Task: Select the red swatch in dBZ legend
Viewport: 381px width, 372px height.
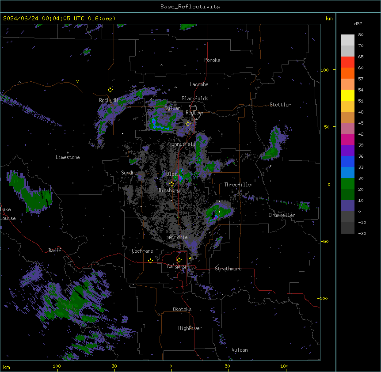Action: (x=347, y=62)
